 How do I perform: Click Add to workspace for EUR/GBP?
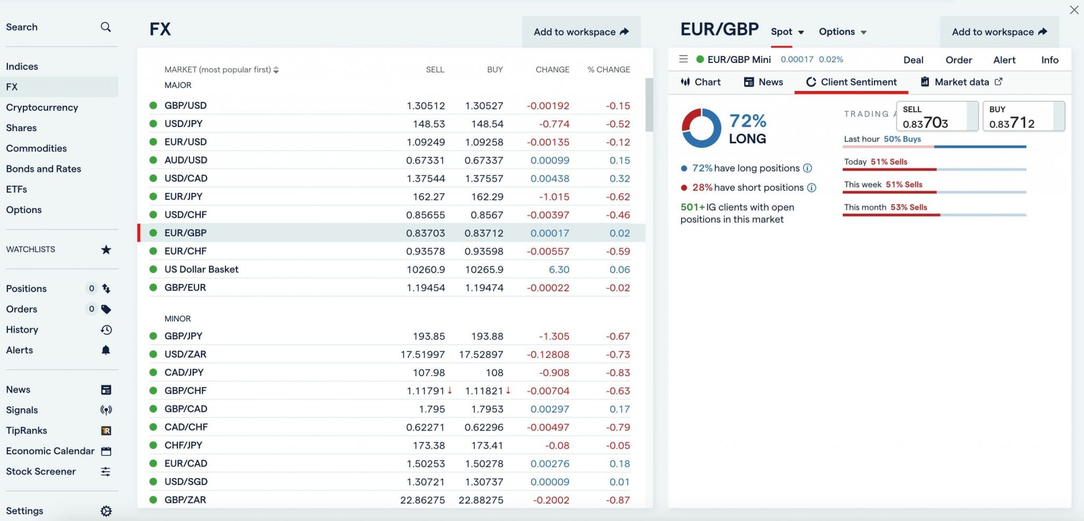pyautogui.click(x=999, y=31)
